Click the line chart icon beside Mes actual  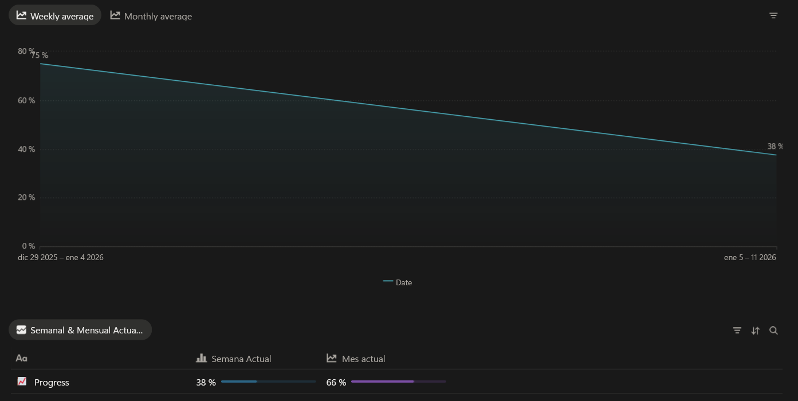(x=331, y=358)
